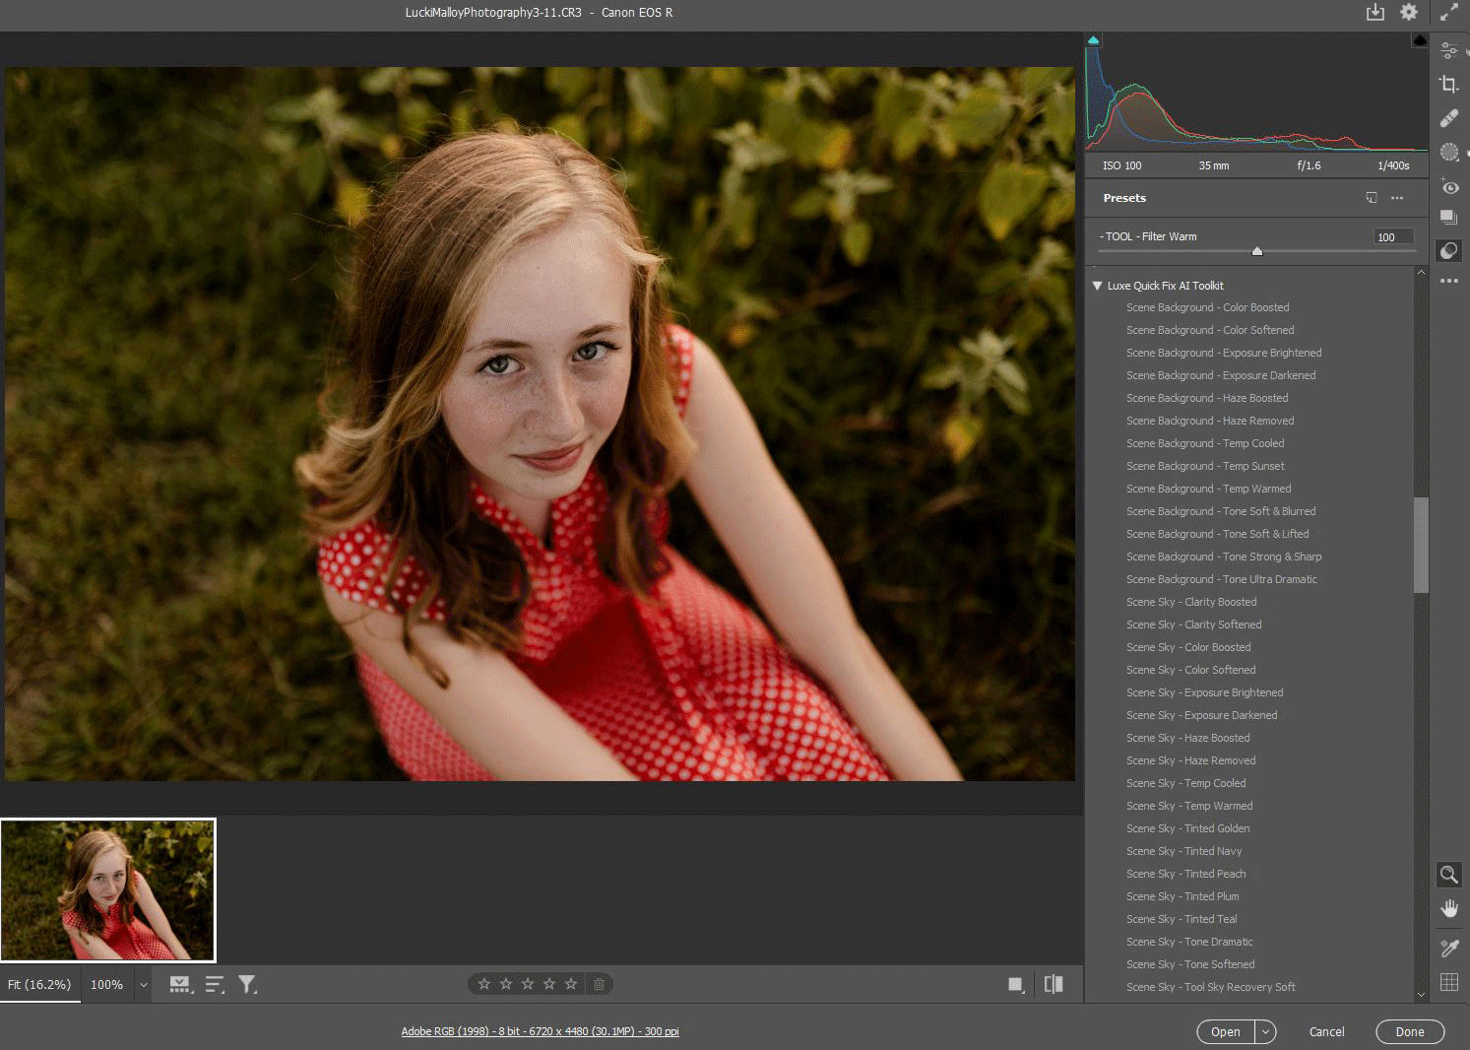Open workflow options link Adobe RGB
This screenshot has width=1470, height=1050.
pyautogui.click(x=540, y=1031)
